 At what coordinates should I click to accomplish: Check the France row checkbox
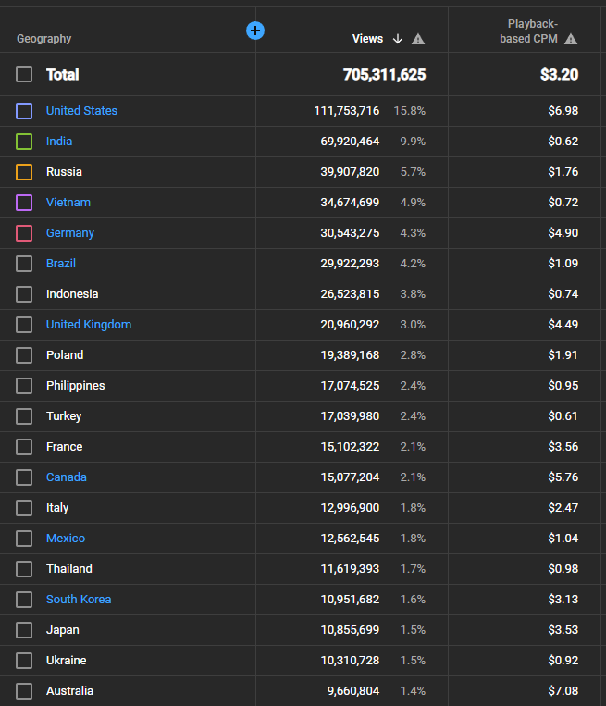(x=24, y=447)
